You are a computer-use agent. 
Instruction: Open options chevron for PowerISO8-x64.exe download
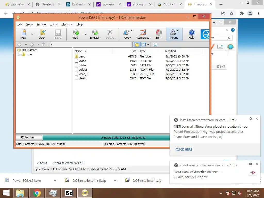(x=55, y=180)
